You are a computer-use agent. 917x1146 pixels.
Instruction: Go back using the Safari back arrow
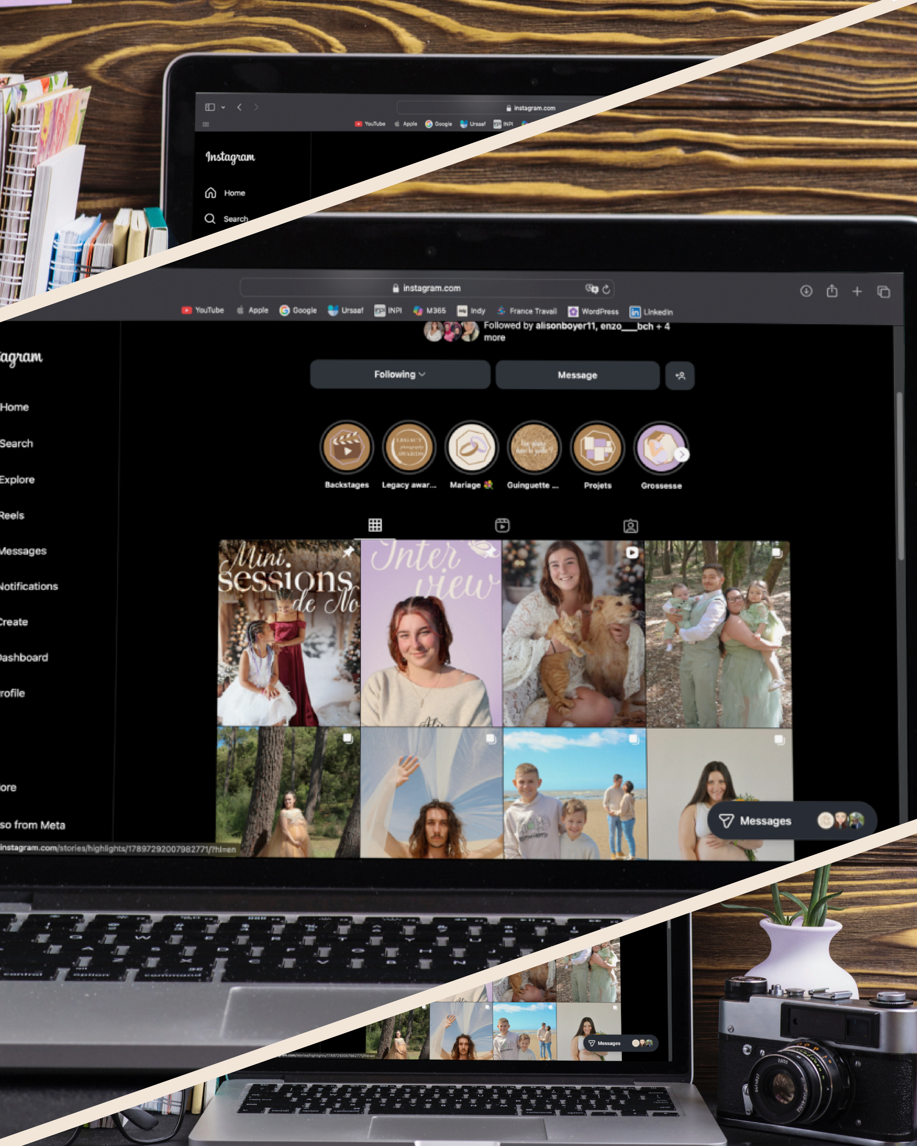click(x=239, y=107)
